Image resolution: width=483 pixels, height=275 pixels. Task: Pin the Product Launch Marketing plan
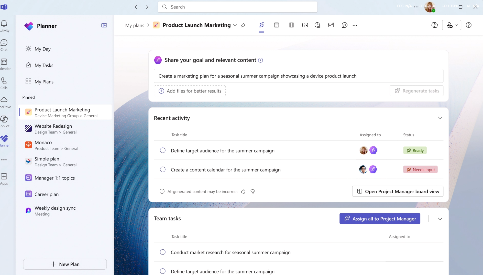[243, 25]
